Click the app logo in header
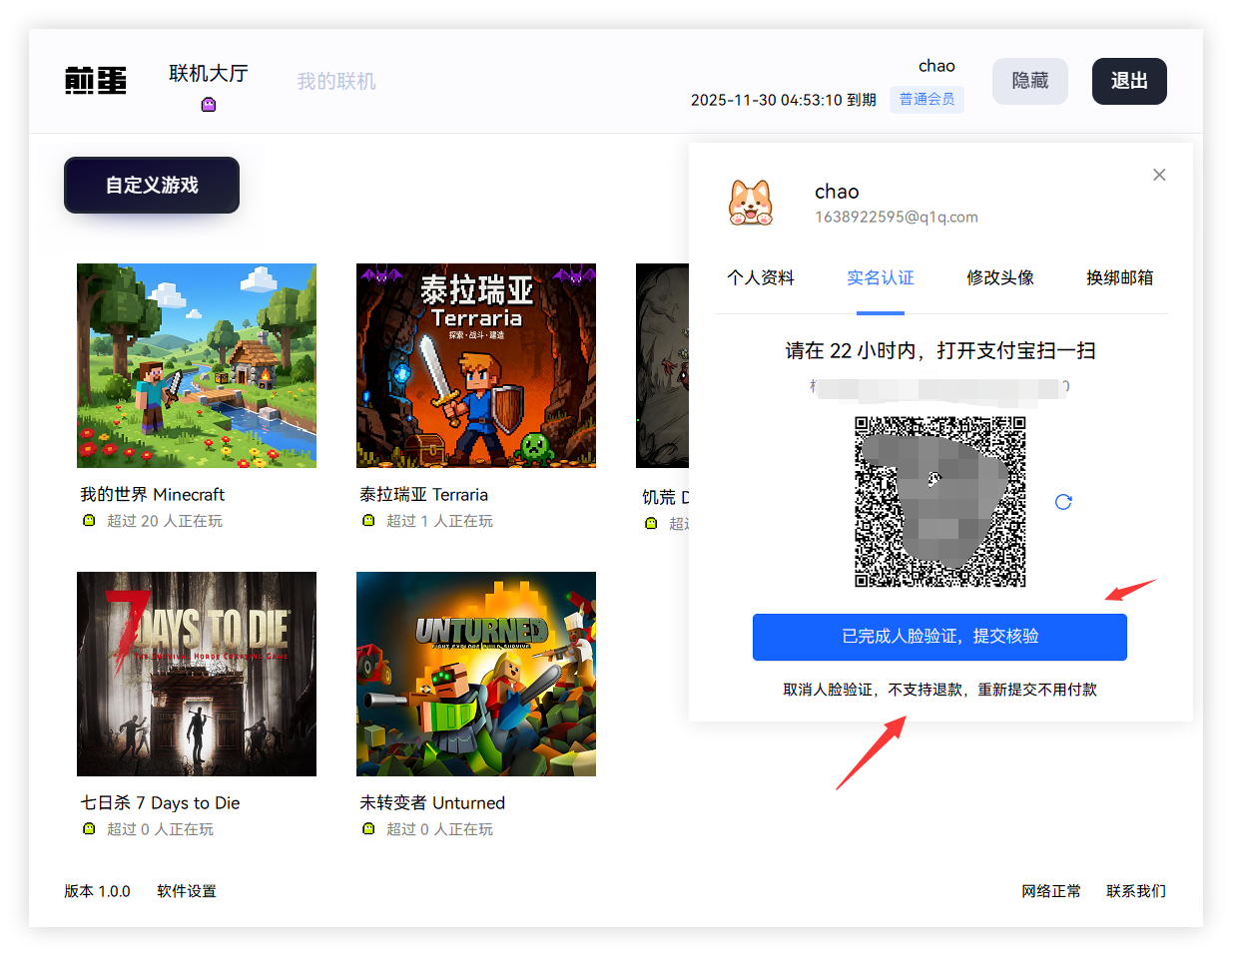This screenshot has width=1234, height=958. pyautogui.click(x=96, y=81)
